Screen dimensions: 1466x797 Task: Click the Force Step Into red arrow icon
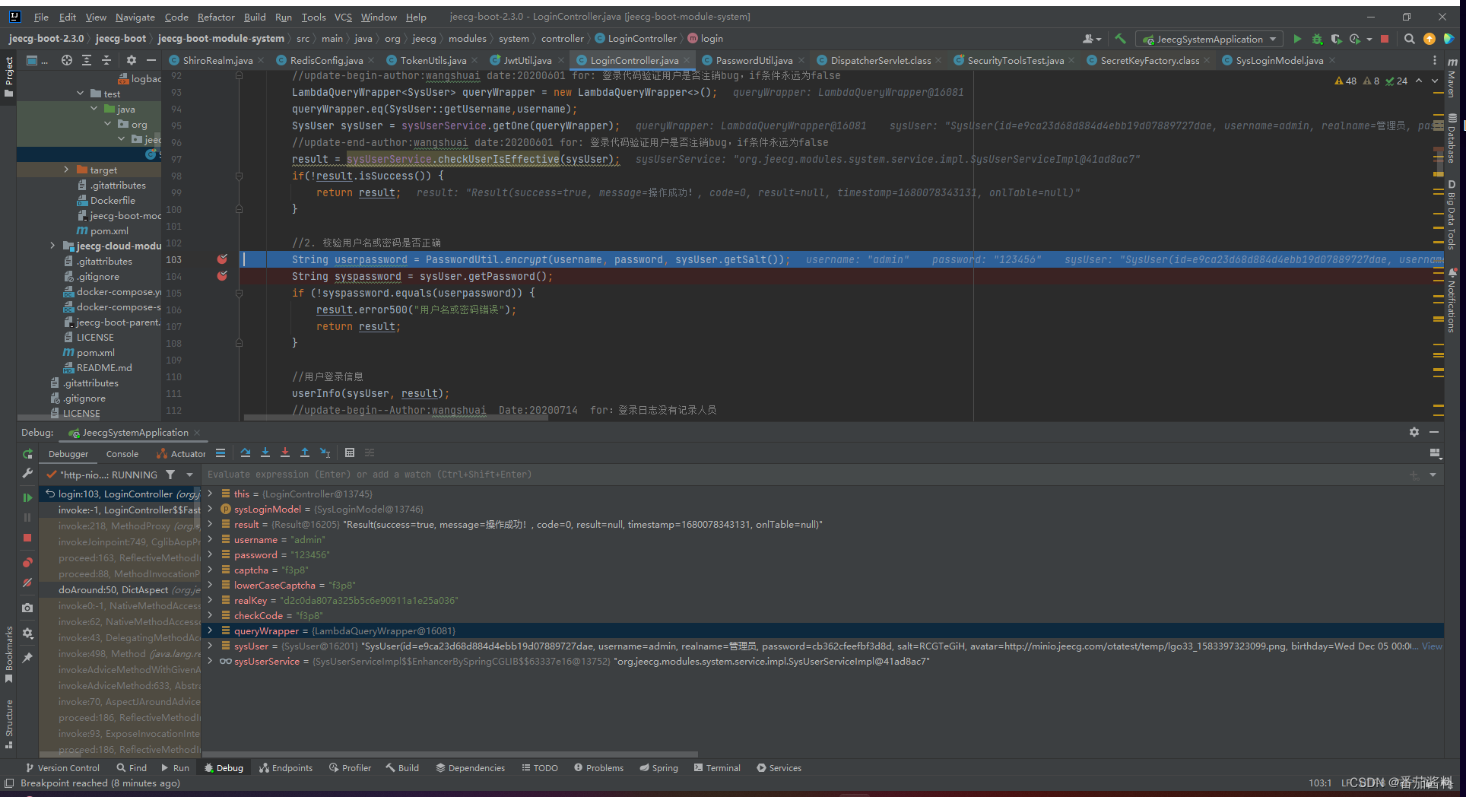285,452
